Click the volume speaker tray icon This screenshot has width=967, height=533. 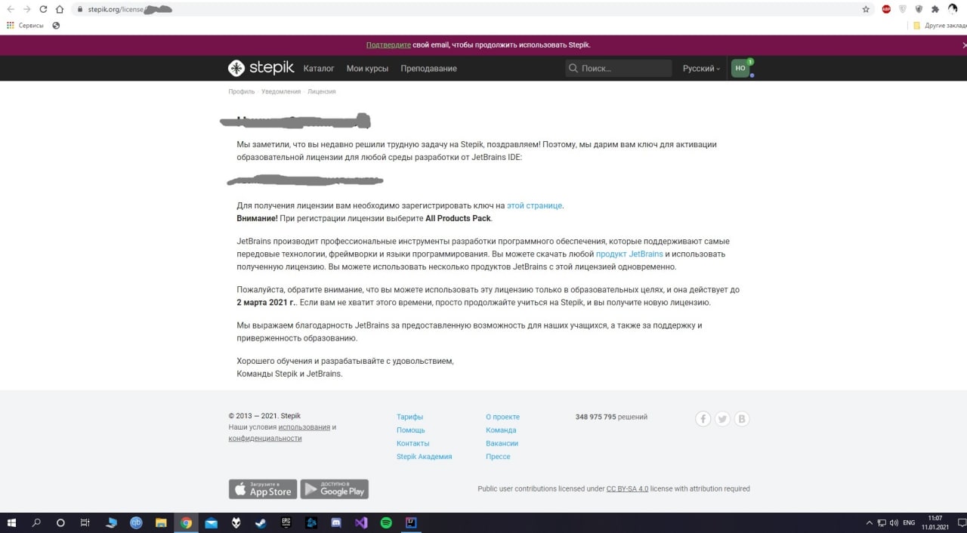point(894,522)
